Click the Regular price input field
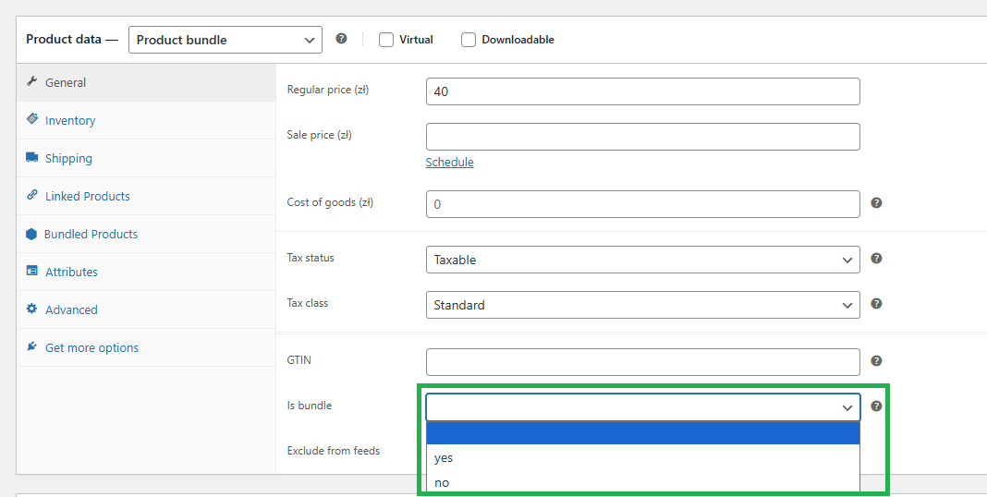This screenshot has height=497, width=987. tap(642, 91)
